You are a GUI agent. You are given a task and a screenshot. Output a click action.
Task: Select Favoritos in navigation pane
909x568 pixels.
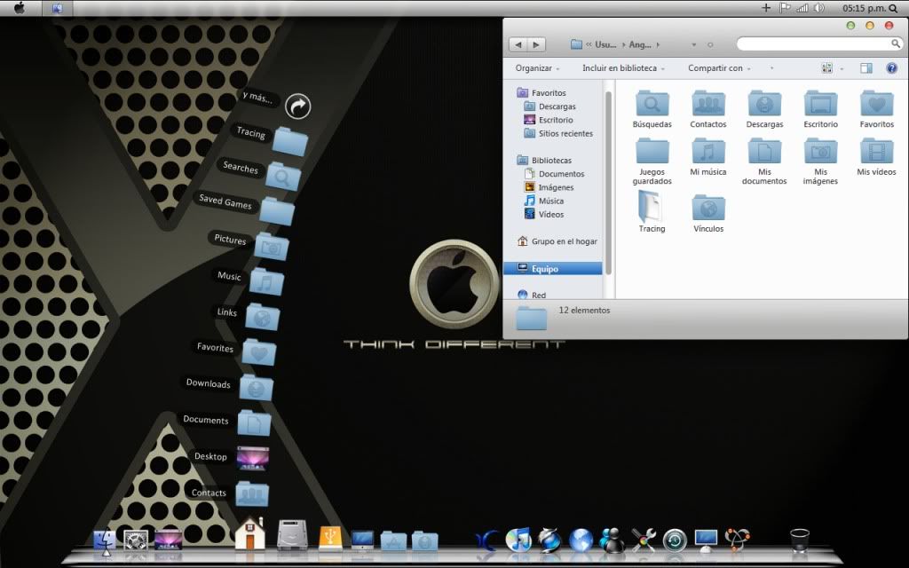tap(549, 92)
